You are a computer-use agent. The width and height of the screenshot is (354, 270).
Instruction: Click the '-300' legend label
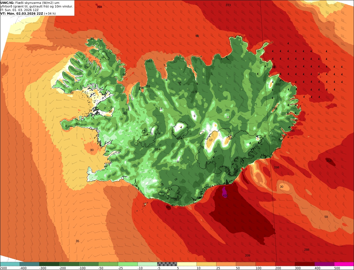[43, 268]
